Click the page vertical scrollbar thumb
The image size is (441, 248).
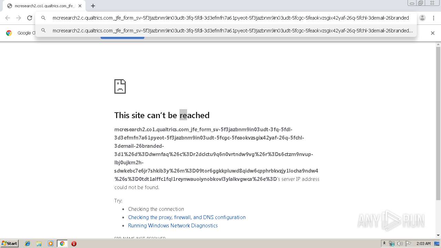point(438,123)
